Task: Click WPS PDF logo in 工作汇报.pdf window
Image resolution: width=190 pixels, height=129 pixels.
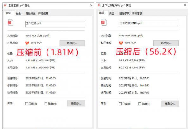Action: pyautogui.click(x=27, y=43)
